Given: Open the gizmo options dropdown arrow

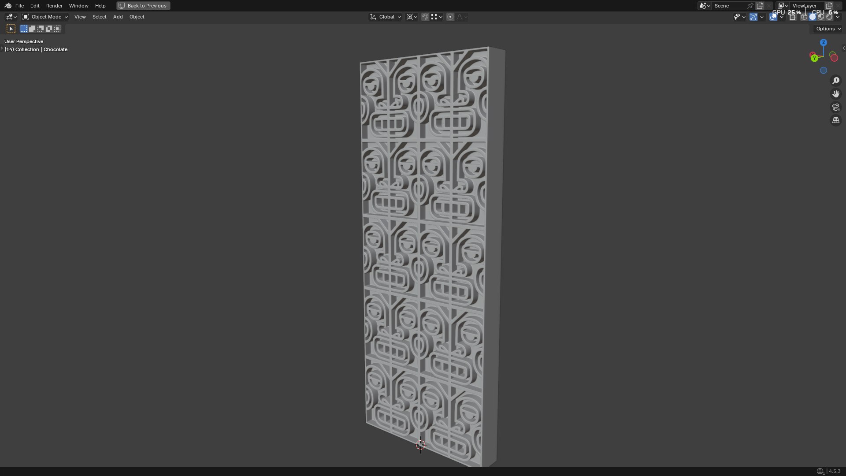Looking at the screenshot, I should tap(762, 17).
